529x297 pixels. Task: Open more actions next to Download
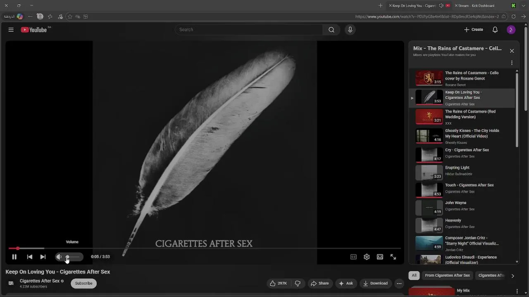tap(399, 283)
